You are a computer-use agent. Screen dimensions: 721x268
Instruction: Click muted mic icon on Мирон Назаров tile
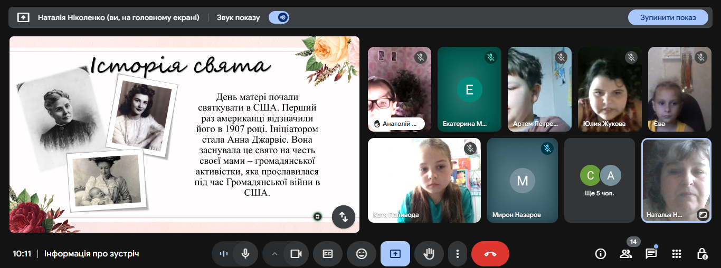click(547, 148)
